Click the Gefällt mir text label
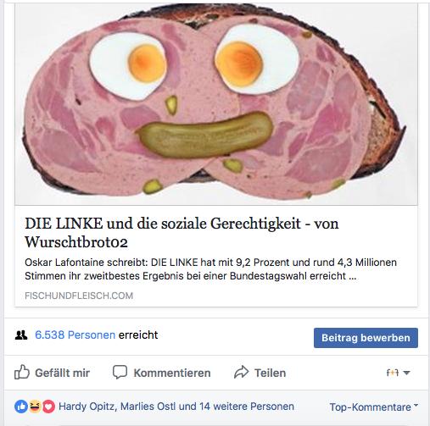This screenshot has width=430, height=426. 62,373
